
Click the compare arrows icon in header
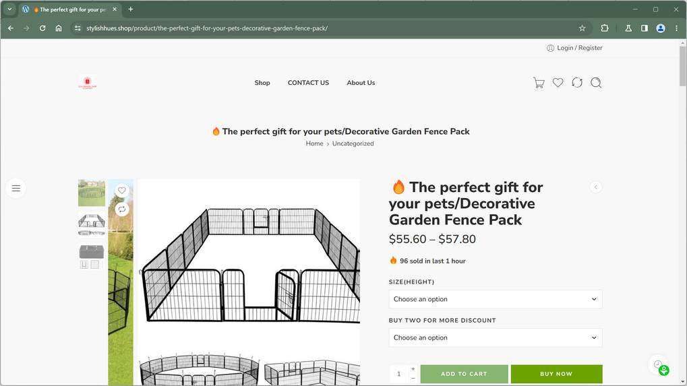click(x=576, y=83)
